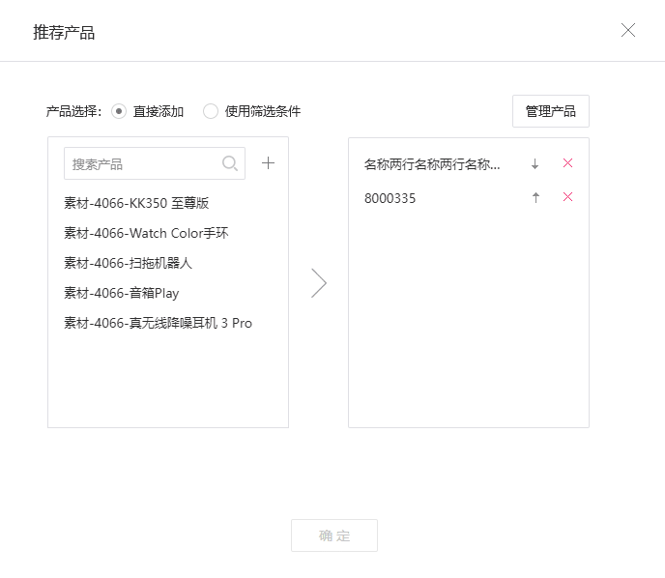Select 素材-4066-Watch Color手环 product
The width and height of the screenshot is (665, 578).
point(146,233)
